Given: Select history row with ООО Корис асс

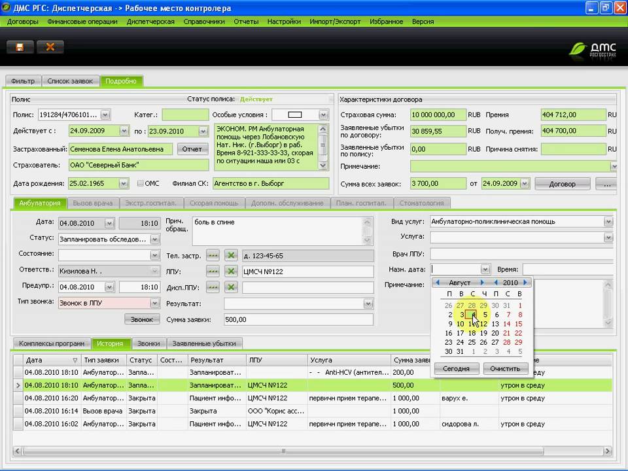Looking at the screenshot, I should [x=313, y=411].
